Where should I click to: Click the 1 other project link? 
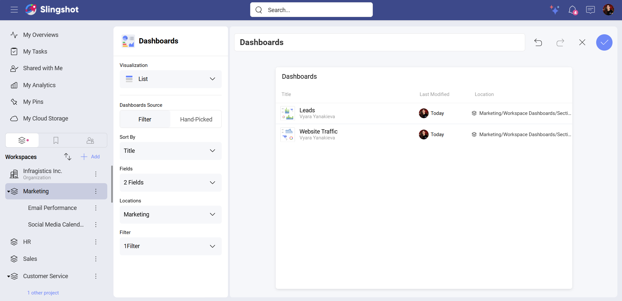(43, 293)
